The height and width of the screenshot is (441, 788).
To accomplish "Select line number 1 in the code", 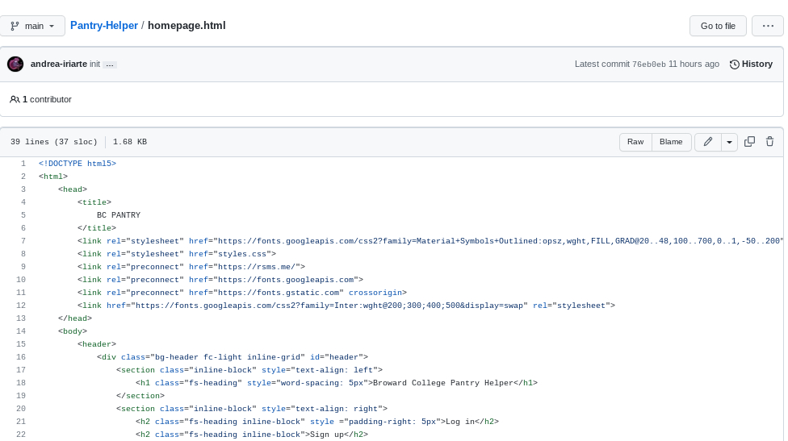I will pos(23,164).
